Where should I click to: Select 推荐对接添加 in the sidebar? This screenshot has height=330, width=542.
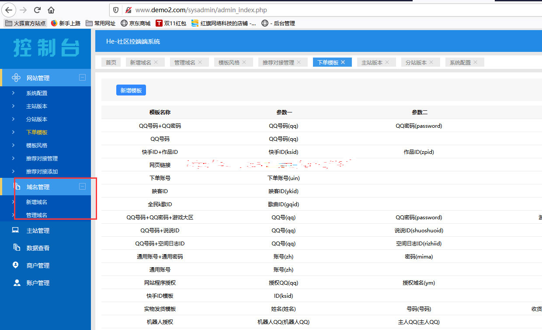[42, 171]
